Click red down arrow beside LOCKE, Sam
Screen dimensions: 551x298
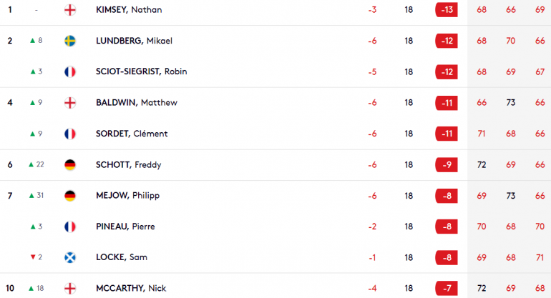coord(33,257)
